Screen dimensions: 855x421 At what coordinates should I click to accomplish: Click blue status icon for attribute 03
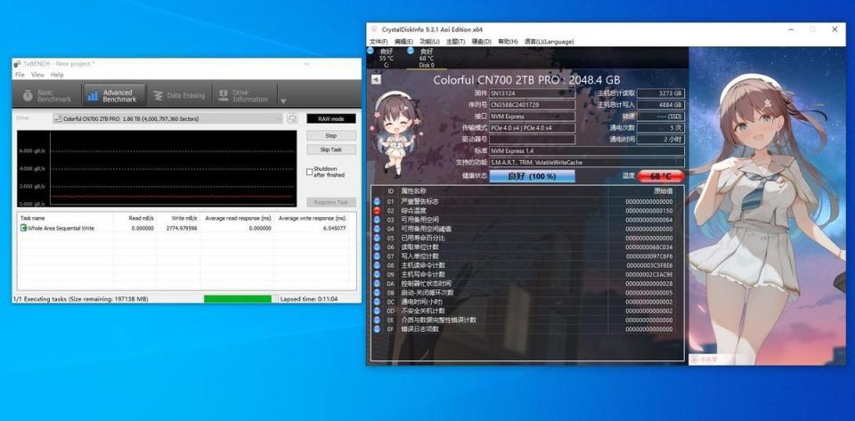pos(377,220)
